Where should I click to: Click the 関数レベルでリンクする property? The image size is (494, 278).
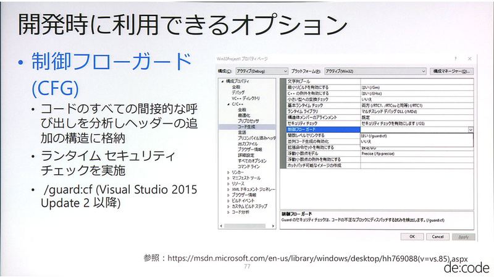(323, 135)
